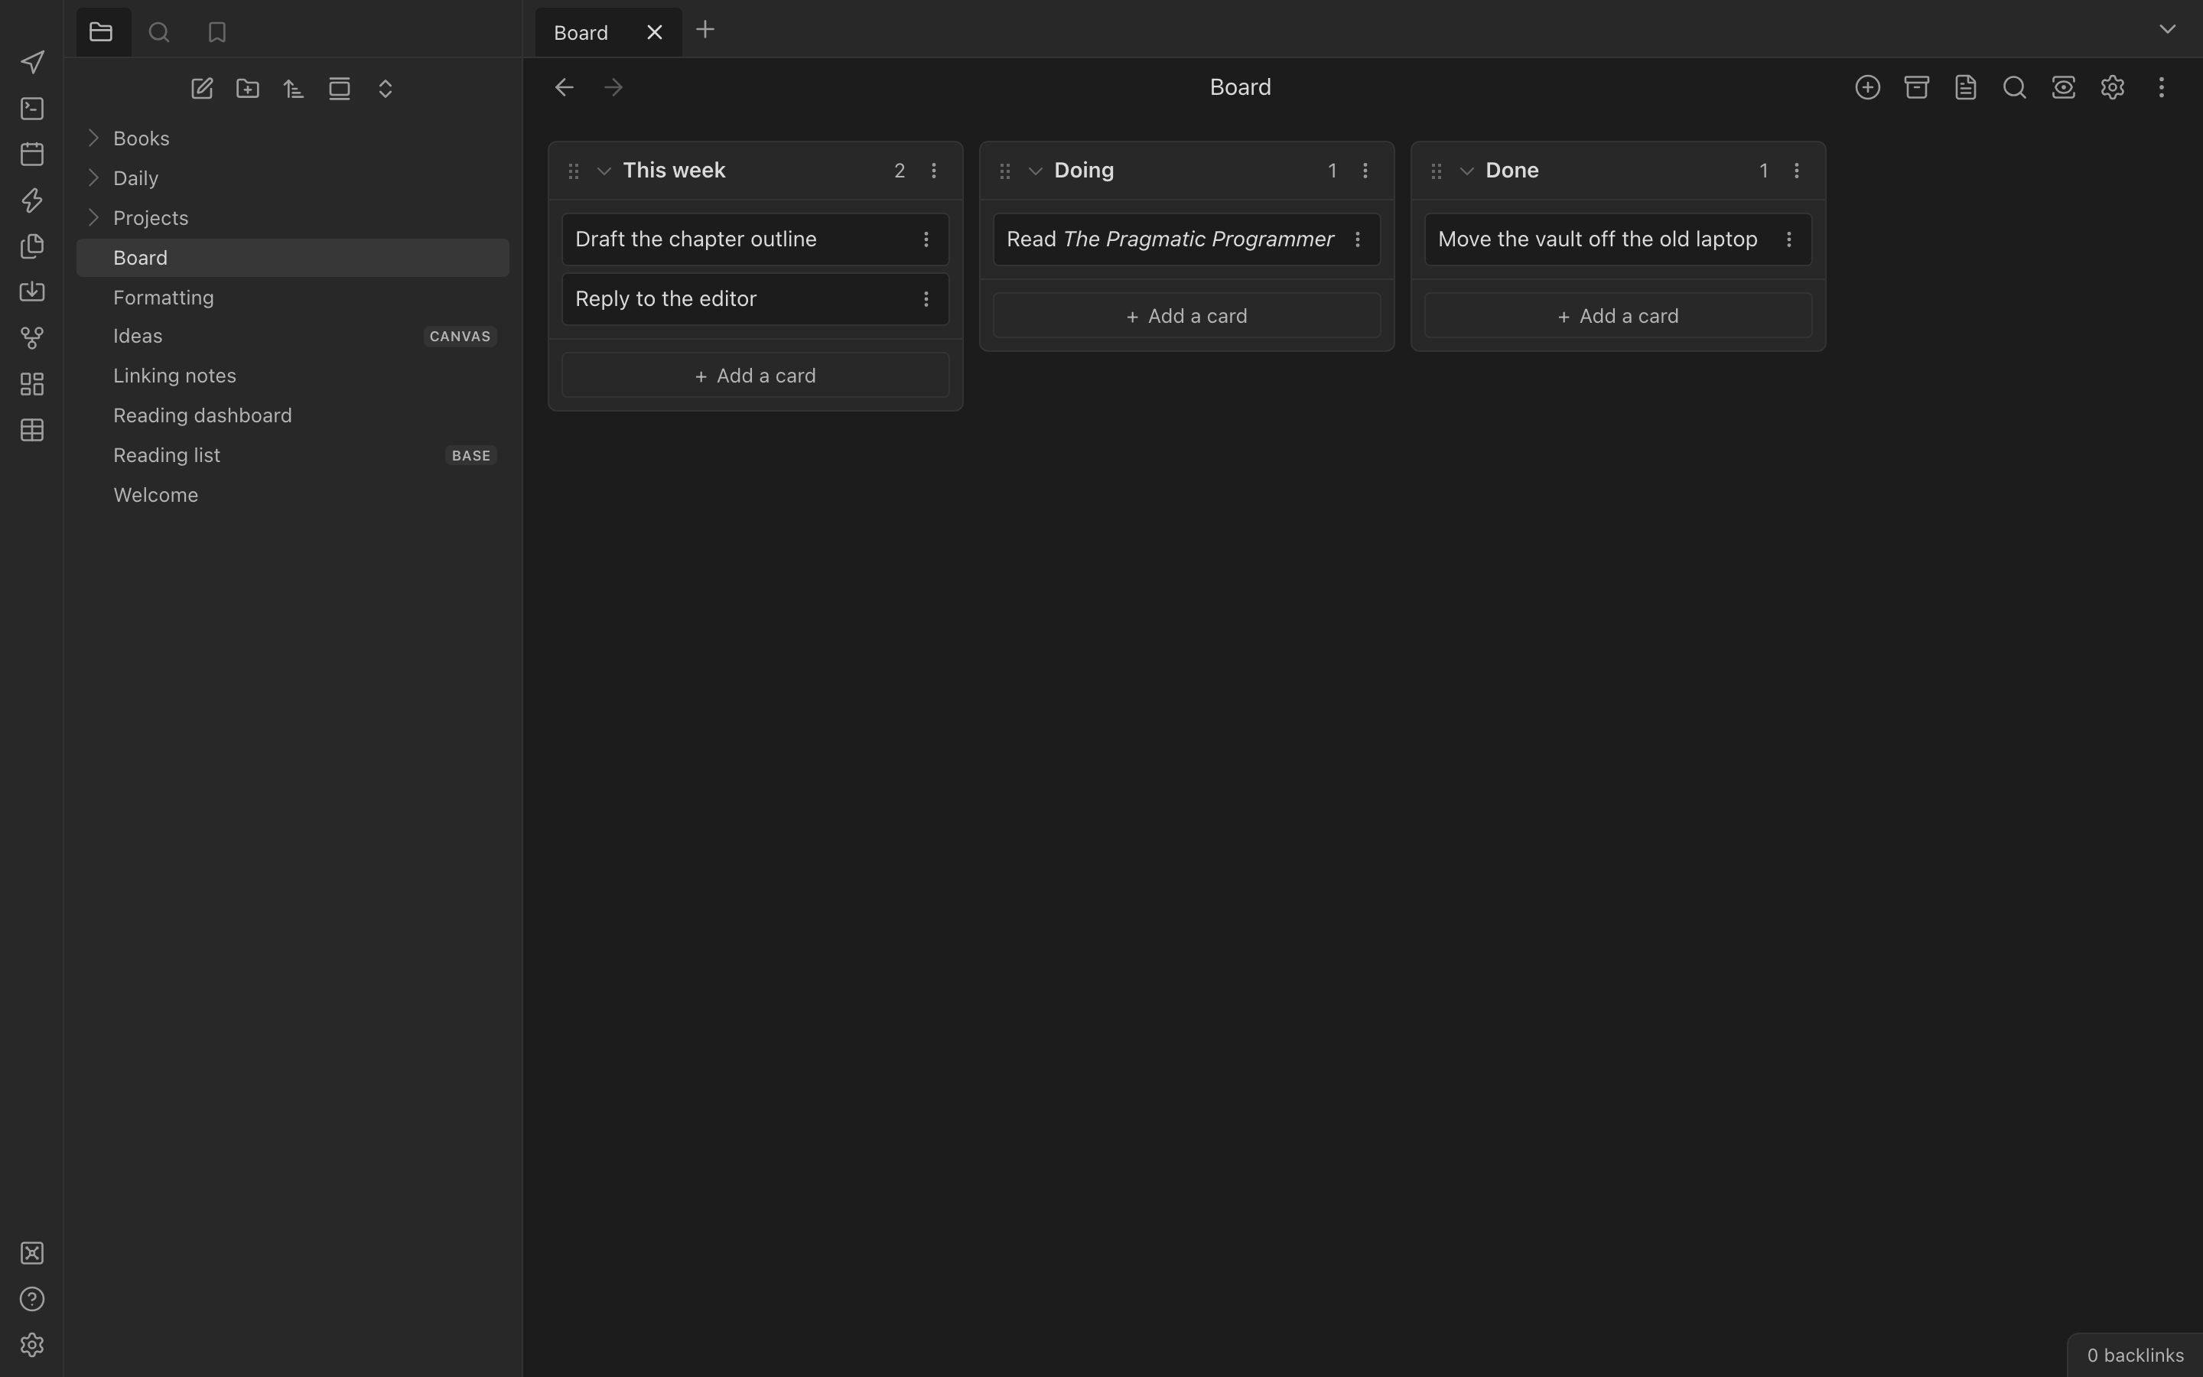The image size is (2203, 1377).
Task: Navigate forward with the right arrow
Action: click(x=613, y=87)
